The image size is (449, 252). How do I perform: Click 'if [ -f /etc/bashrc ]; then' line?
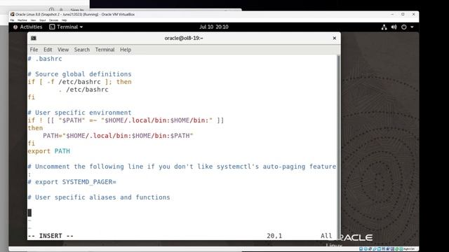(79, 82)
